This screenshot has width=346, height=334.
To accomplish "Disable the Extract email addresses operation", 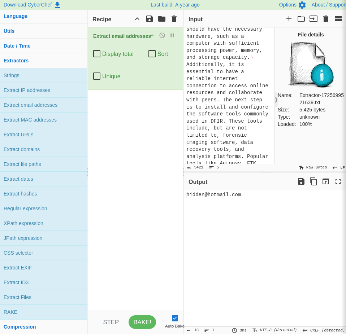I will click(x=162, y=35).
